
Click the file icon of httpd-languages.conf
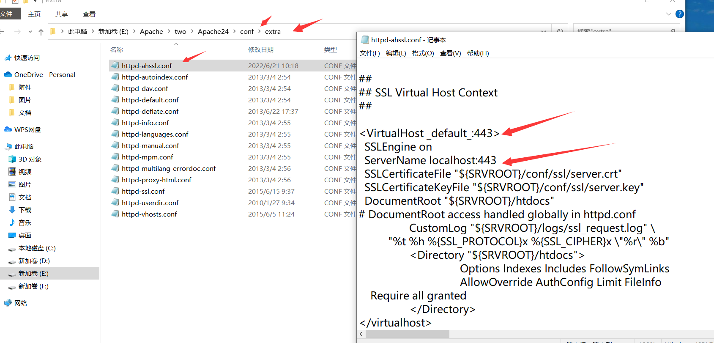coord(115,134)
